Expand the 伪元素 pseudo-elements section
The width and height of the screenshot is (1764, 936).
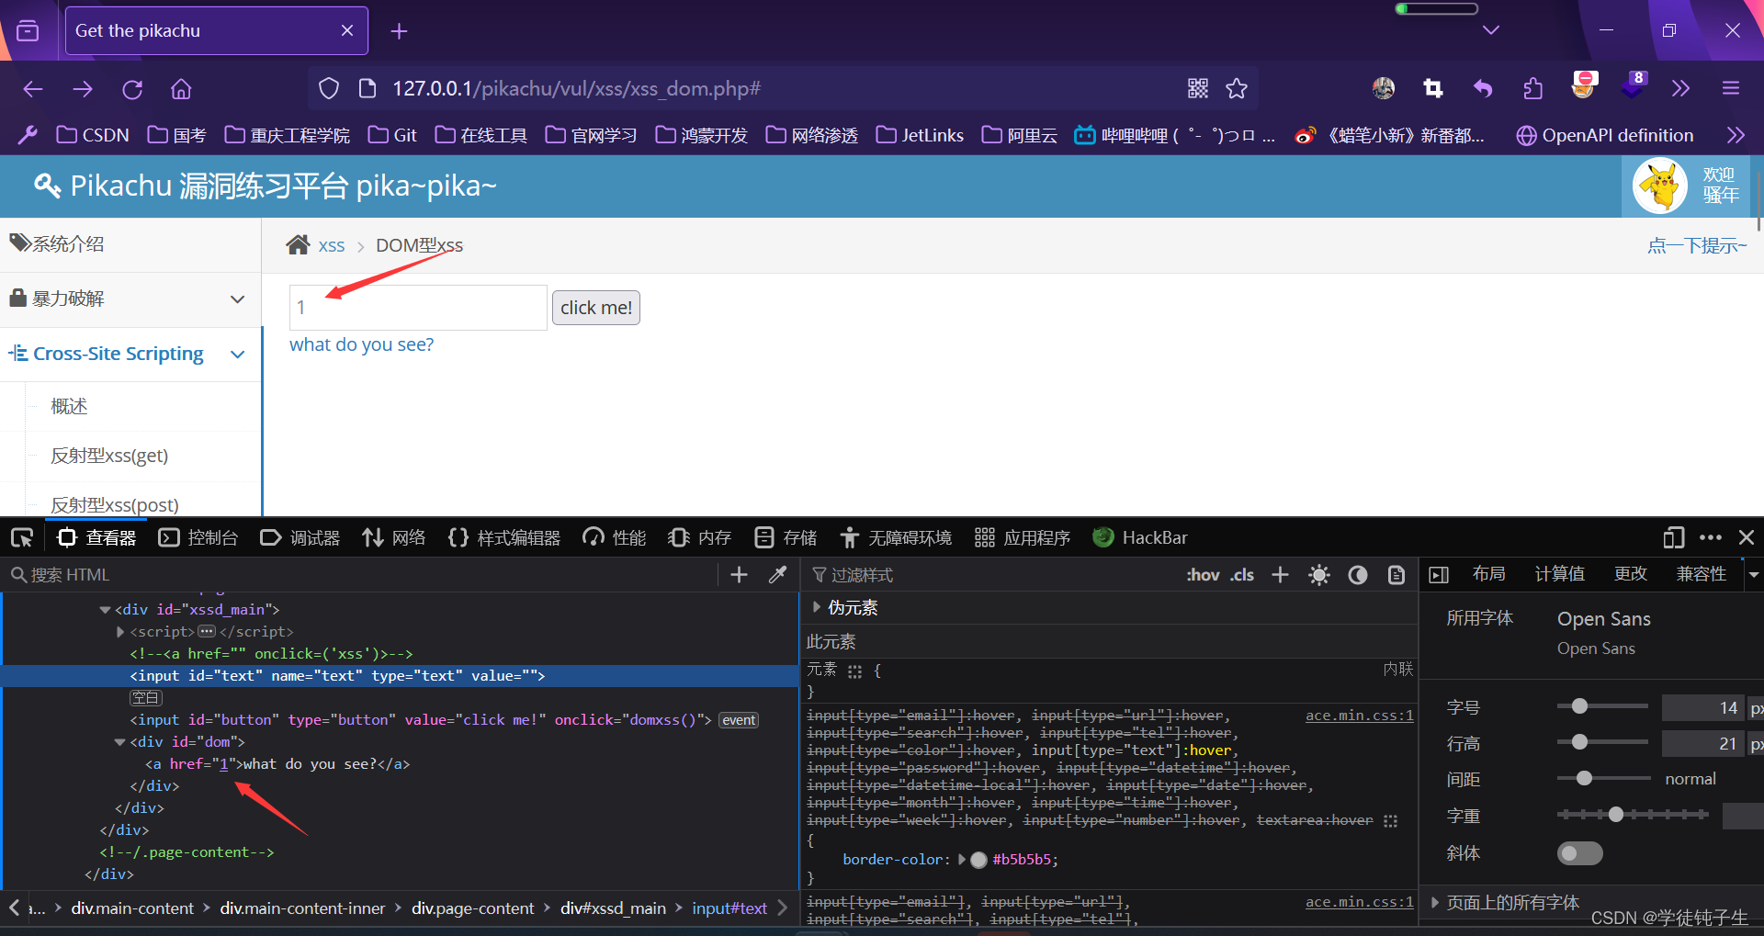click(816, 607)
